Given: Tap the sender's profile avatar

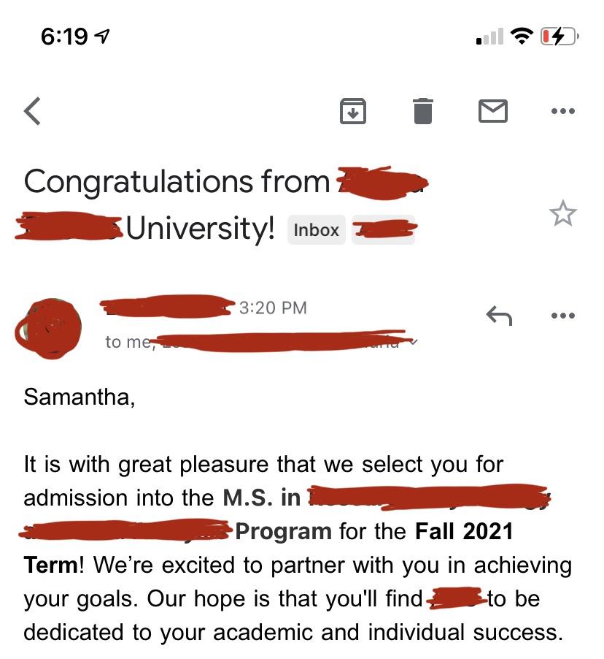Looking at the screenshot, I should (48, 329).
